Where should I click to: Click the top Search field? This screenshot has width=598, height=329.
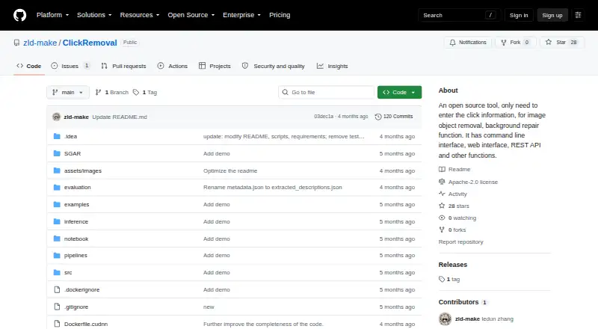pyautogui.click(x=459, y=15)
